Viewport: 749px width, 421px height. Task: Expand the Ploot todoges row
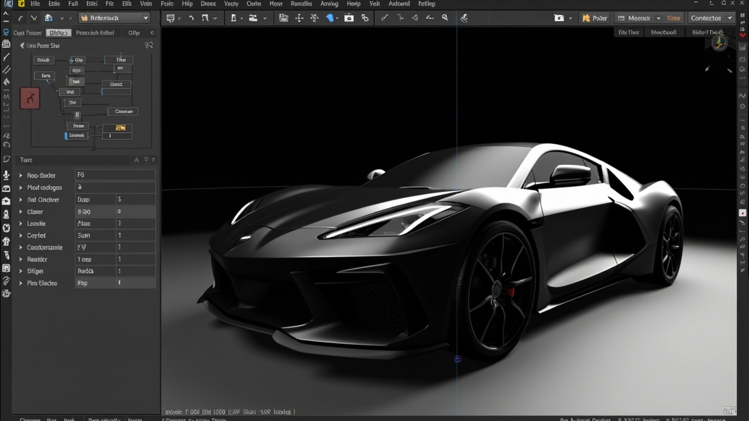pyautogui.click(x=20, y=188)
